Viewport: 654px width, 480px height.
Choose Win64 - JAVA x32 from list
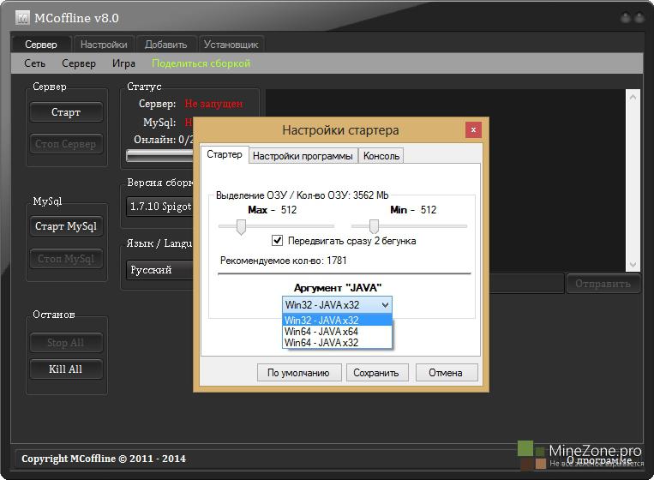[x=321, y=343]
